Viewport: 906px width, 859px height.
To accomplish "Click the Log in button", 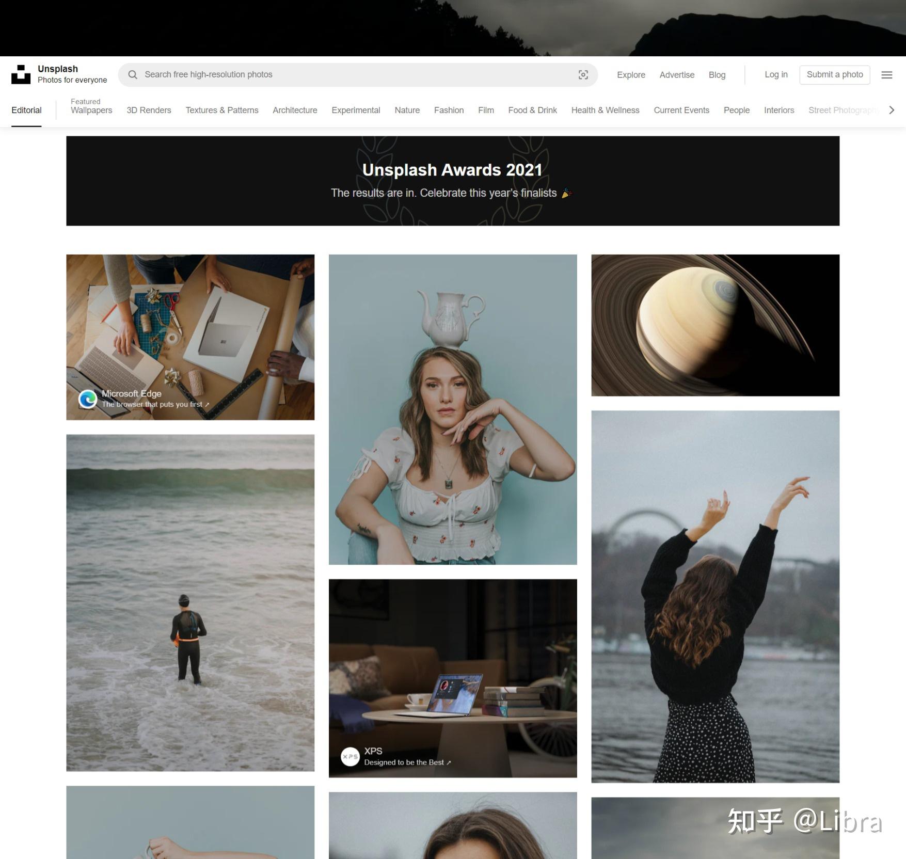I will coord(776,74).
